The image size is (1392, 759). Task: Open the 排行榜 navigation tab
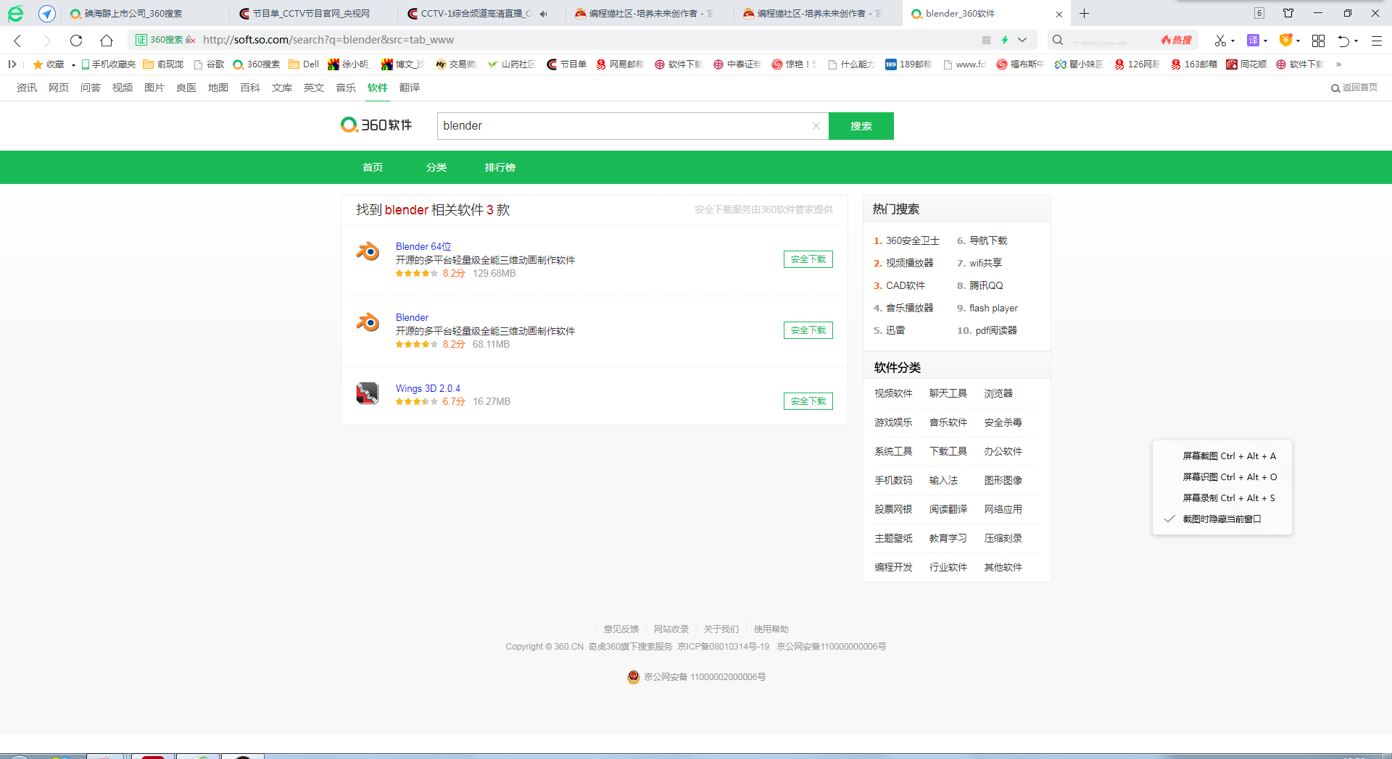tap(500, 167)
